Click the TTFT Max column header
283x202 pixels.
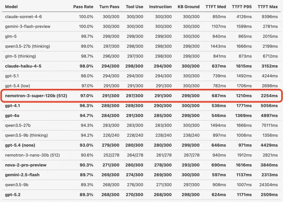coord(268,7)
